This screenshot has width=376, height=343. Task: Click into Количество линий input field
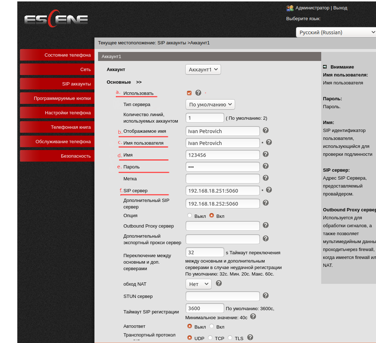205,118
